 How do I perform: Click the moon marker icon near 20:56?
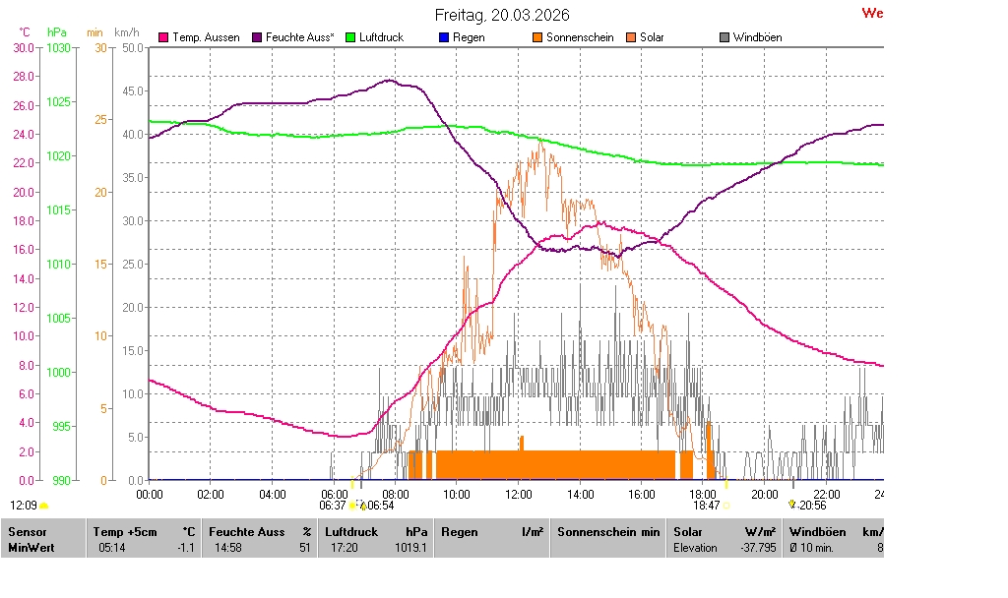(x=791, y=504)
